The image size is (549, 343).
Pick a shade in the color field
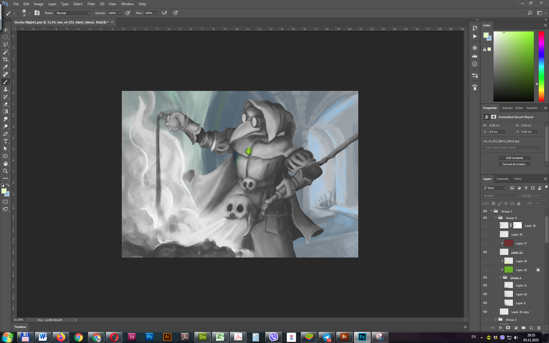click(514, 66)
